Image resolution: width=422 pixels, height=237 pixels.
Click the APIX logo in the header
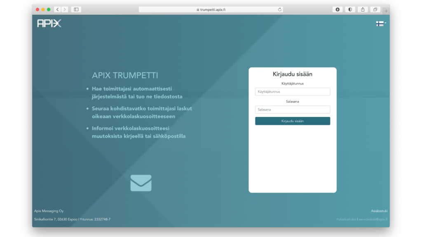pyautogui.click(x=49, y=23)
